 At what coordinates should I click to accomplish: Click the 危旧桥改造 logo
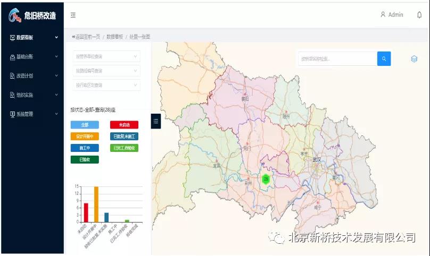[x=32, y=15]
